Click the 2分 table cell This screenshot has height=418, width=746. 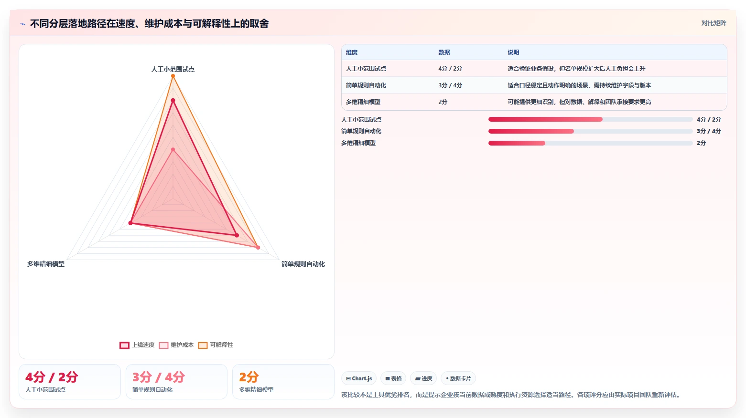443,102
